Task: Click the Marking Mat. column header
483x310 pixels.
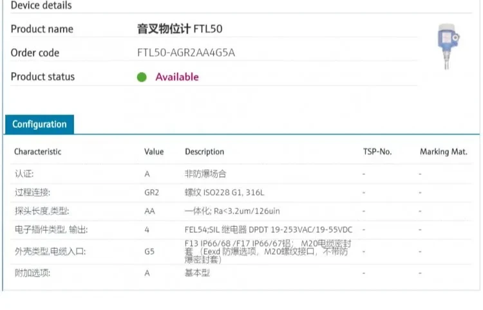Action: point(443,152)
